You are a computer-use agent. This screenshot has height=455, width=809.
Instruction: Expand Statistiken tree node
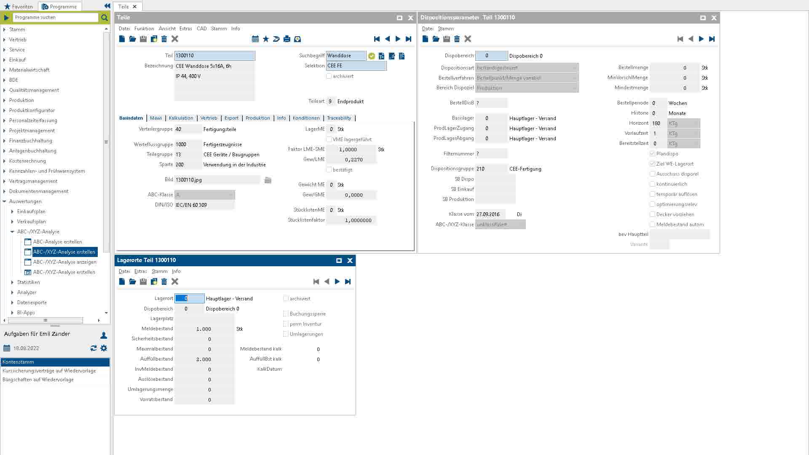pos(12,282)
